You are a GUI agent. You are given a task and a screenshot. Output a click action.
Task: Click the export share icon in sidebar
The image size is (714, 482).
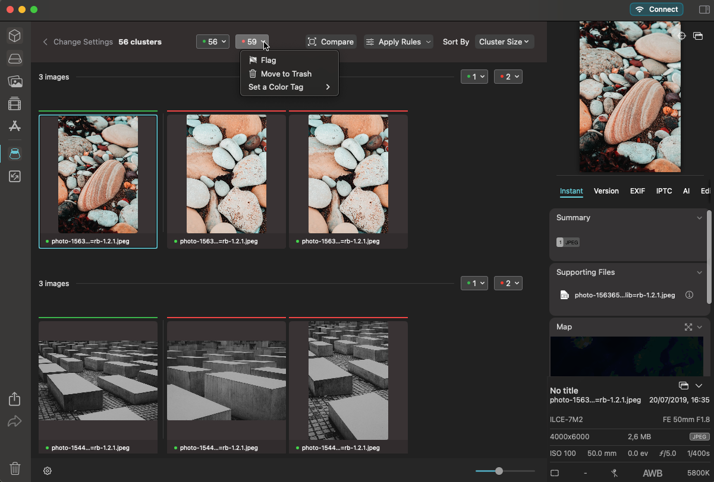point(15,399)
